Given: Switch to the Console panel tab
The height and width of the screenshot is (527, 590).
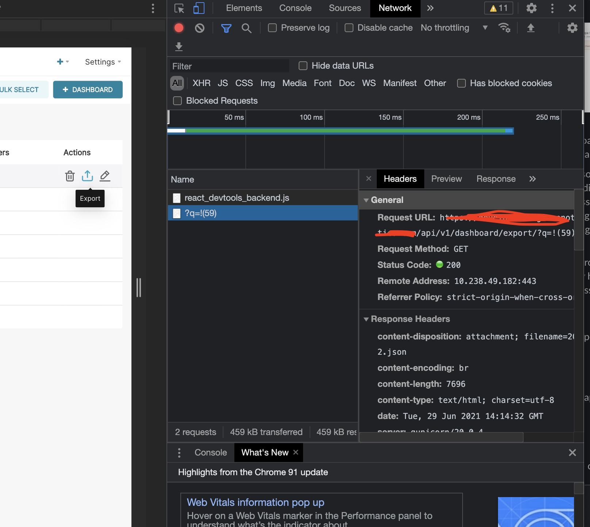Looking at the screenshot, I should pos(295,8).
